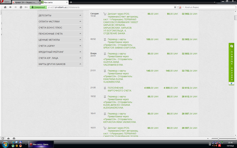This screenshot has width=237, height=148.
Task: Navigate back with the left arrow
Action: (x=10, y=7)
